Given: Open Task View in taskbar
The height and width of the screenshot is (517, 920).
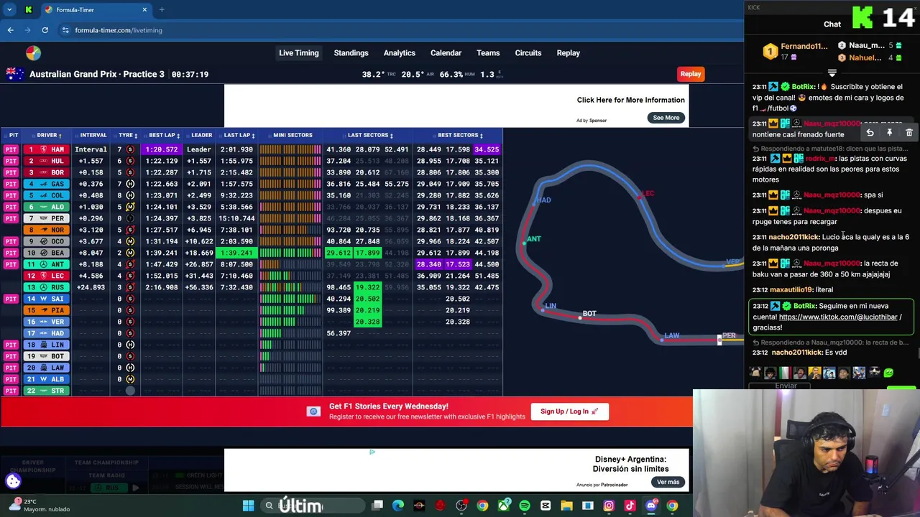Looking at the screenshot, I should pos(377,506).
